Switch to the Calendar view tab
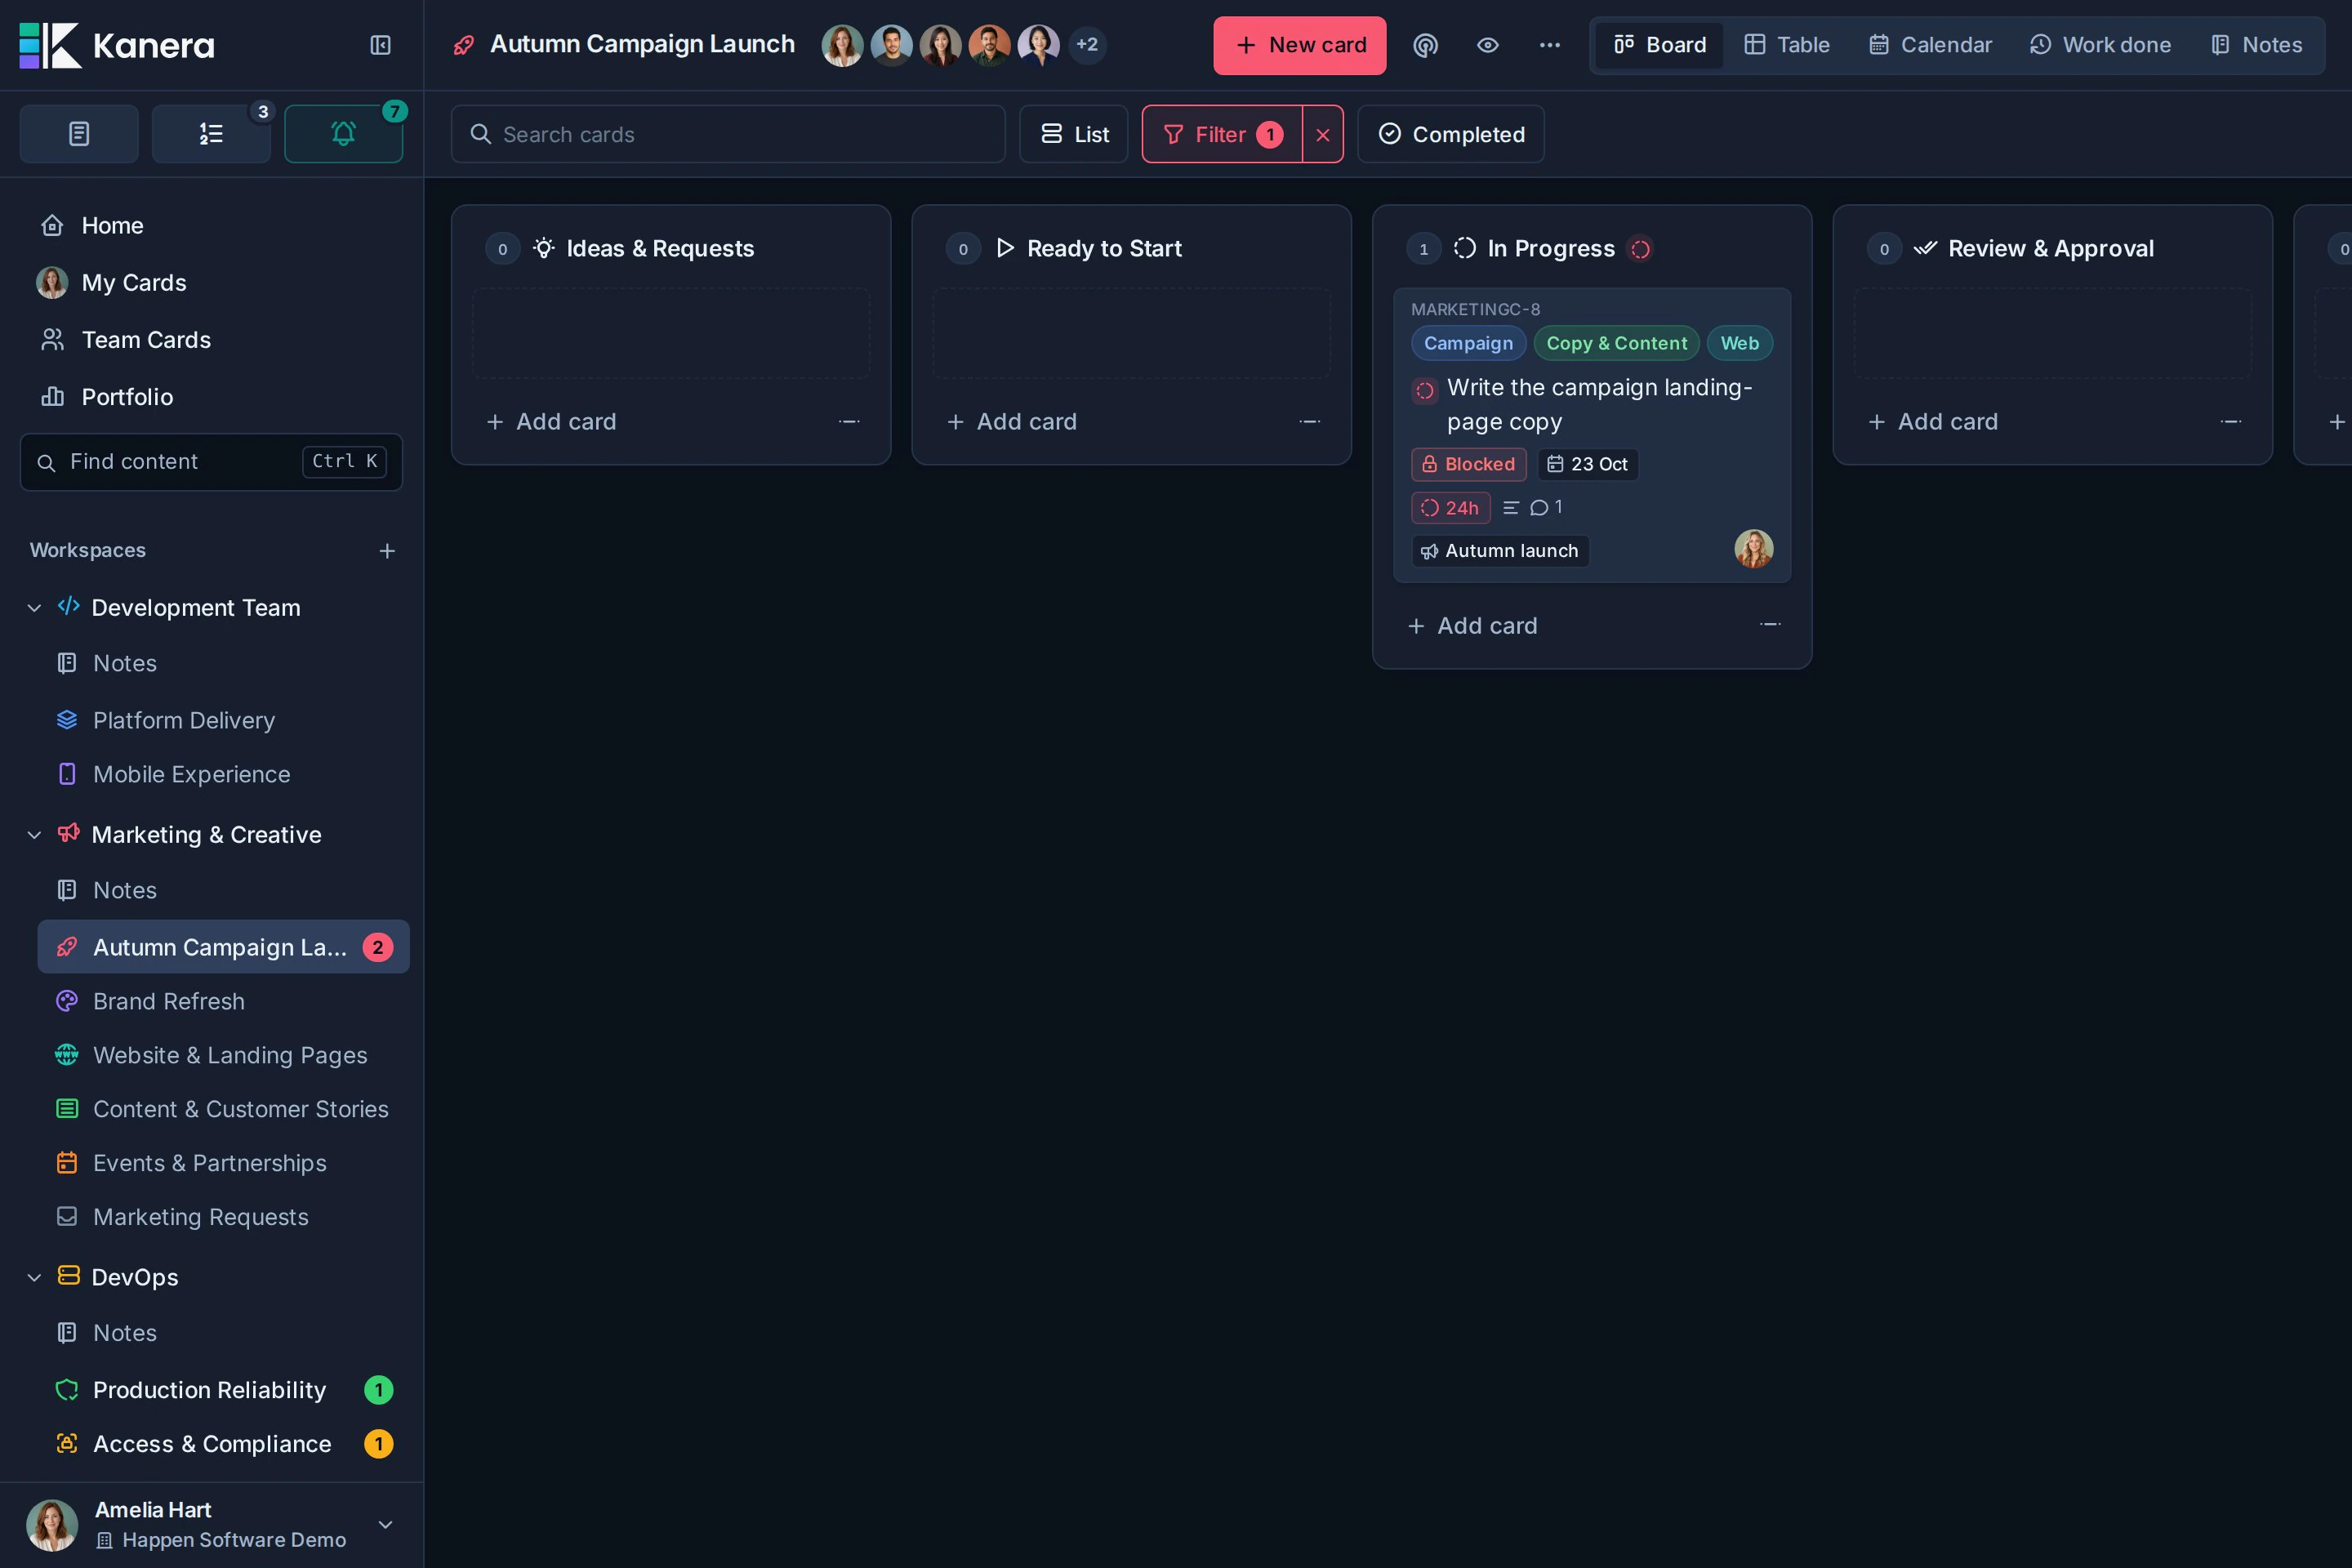This screenshot has width=2352, height=1568. click(x=1930, y=45)
